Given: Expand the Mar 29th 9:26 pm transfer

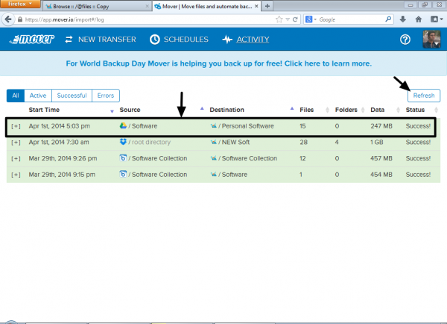Looking at the screenshot, I should click(16, 158).
